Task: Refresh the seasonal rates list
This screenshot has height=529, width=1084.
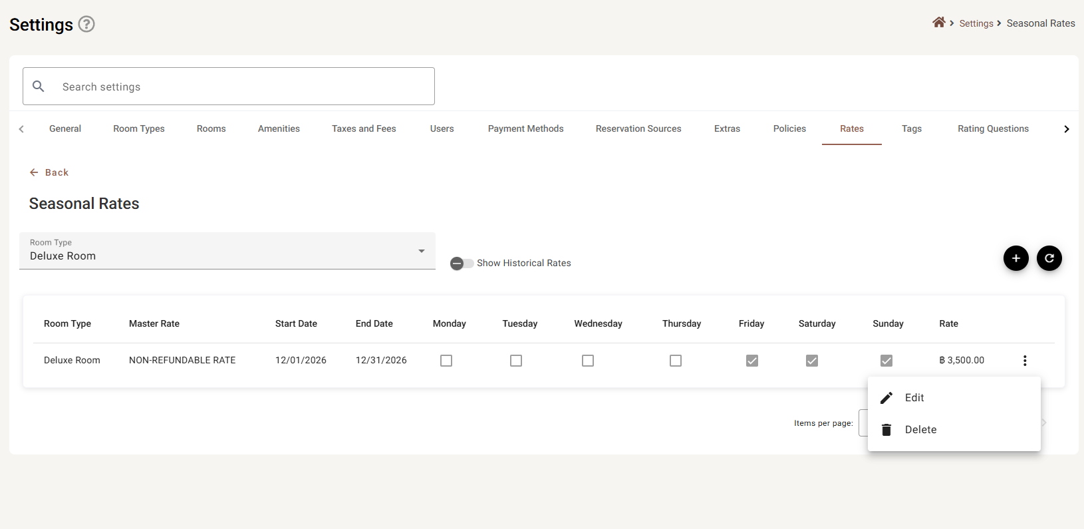Action: coord(1049,258)
